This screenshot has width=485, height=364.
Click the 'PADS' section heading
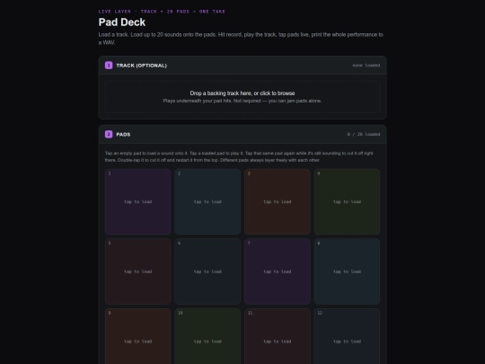(123, 135)
